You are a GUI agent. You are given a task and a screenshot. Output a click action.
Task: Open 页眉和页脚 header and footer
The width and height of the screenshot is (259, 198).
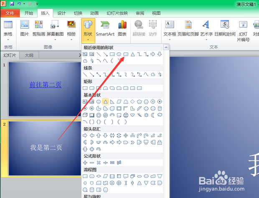188,28
